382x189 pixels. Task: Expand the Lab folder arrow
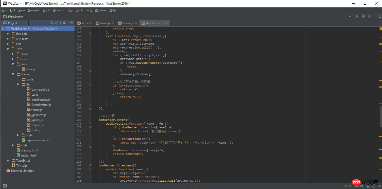click(x=8, y=44)
